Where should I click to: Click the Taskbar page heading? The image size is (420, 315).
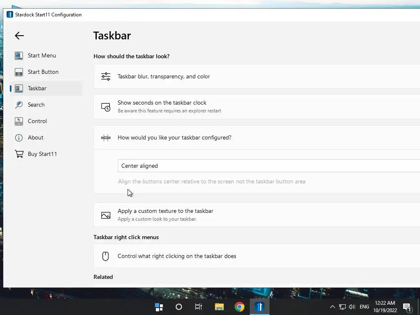click(x=112, y=36)
